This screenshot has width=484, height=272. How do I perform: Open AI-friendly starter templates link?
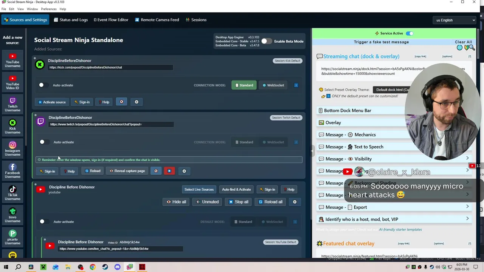click(x=400, y=230)
